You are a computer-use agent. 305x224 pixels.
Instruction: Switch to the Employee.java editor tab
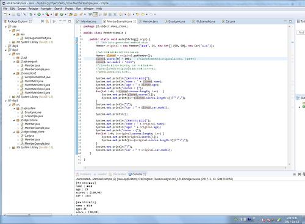[x=175, y=21]
